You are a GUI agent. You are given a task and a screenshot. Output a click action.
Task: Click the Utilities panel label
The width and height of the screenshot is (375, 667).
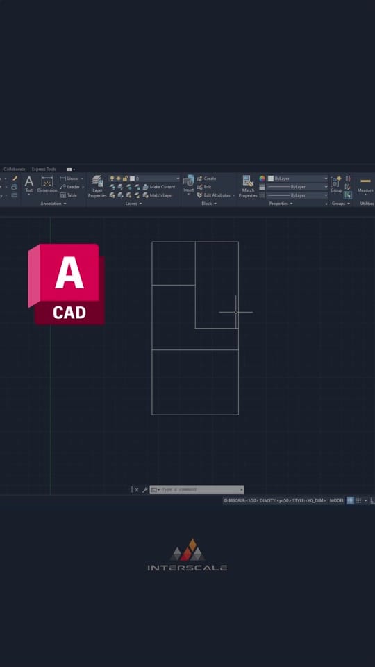point(367,204)
